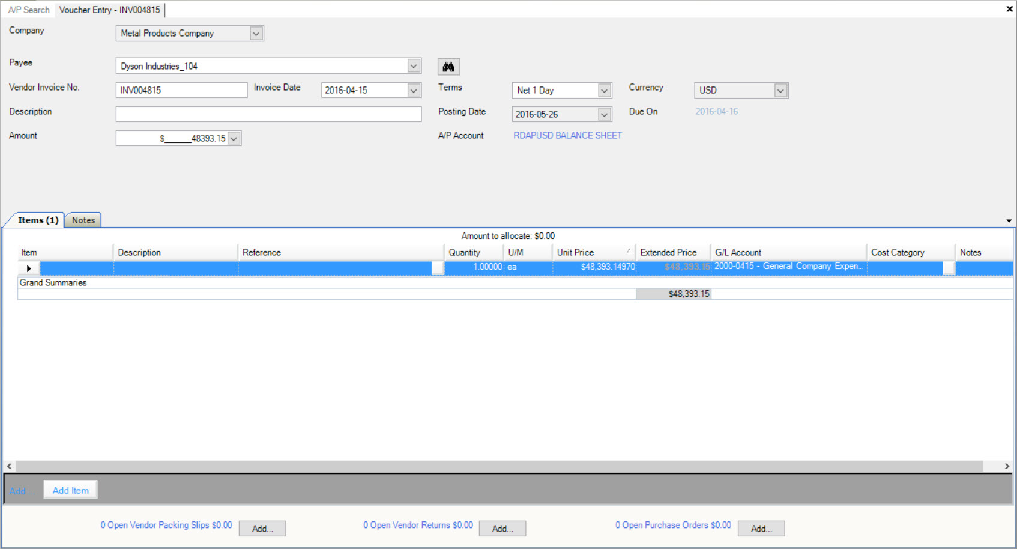Select the row indicator arrow in the items grid
The width and height of the screenshot is (1017, 549).
29,268
